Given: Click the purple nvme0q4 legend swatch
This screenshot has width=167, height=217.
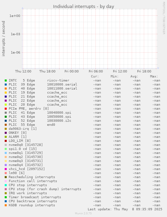Looking at the screenshot, I should point(6,165).
